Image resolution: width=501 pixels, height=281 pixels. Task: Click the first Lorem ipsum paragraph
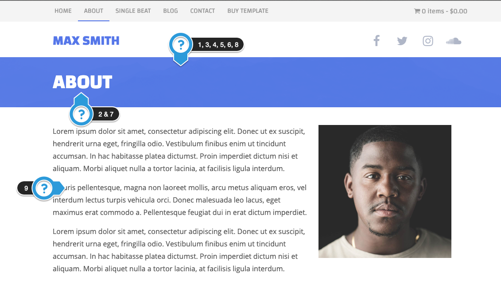(x=179, y=150)
